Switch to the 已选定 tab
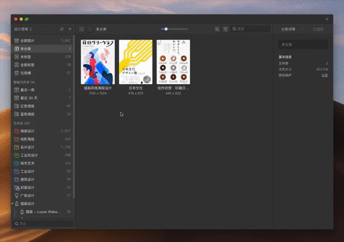 point(318,29)
